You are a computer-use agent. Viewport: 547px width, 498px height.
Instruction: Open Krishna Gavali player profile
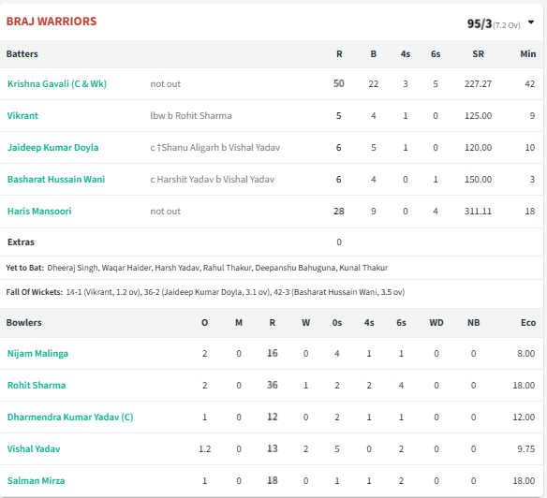(57, 84)
